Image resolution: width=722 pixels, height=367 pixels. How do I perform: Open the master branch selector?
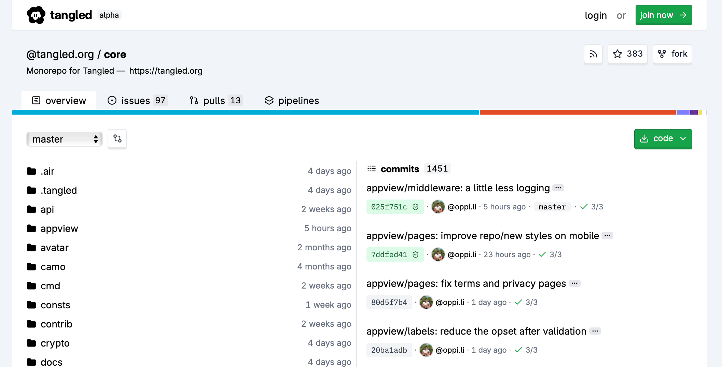64,139
